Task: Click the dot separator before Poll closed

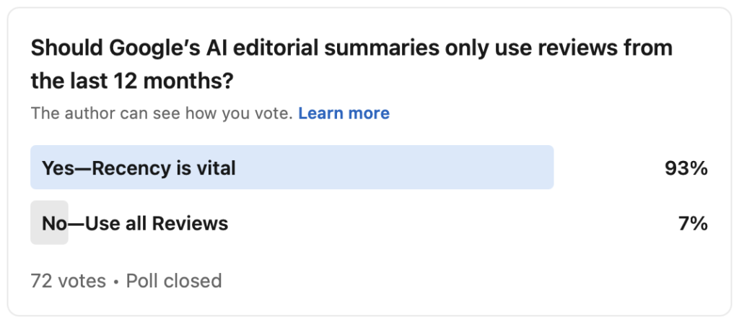Action: click(115, 280)
